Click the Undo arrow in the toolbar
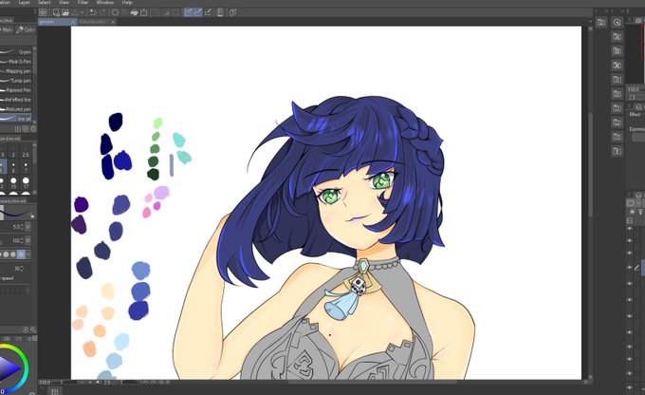This screenshot has width=645, height=395. click(93, 12)
